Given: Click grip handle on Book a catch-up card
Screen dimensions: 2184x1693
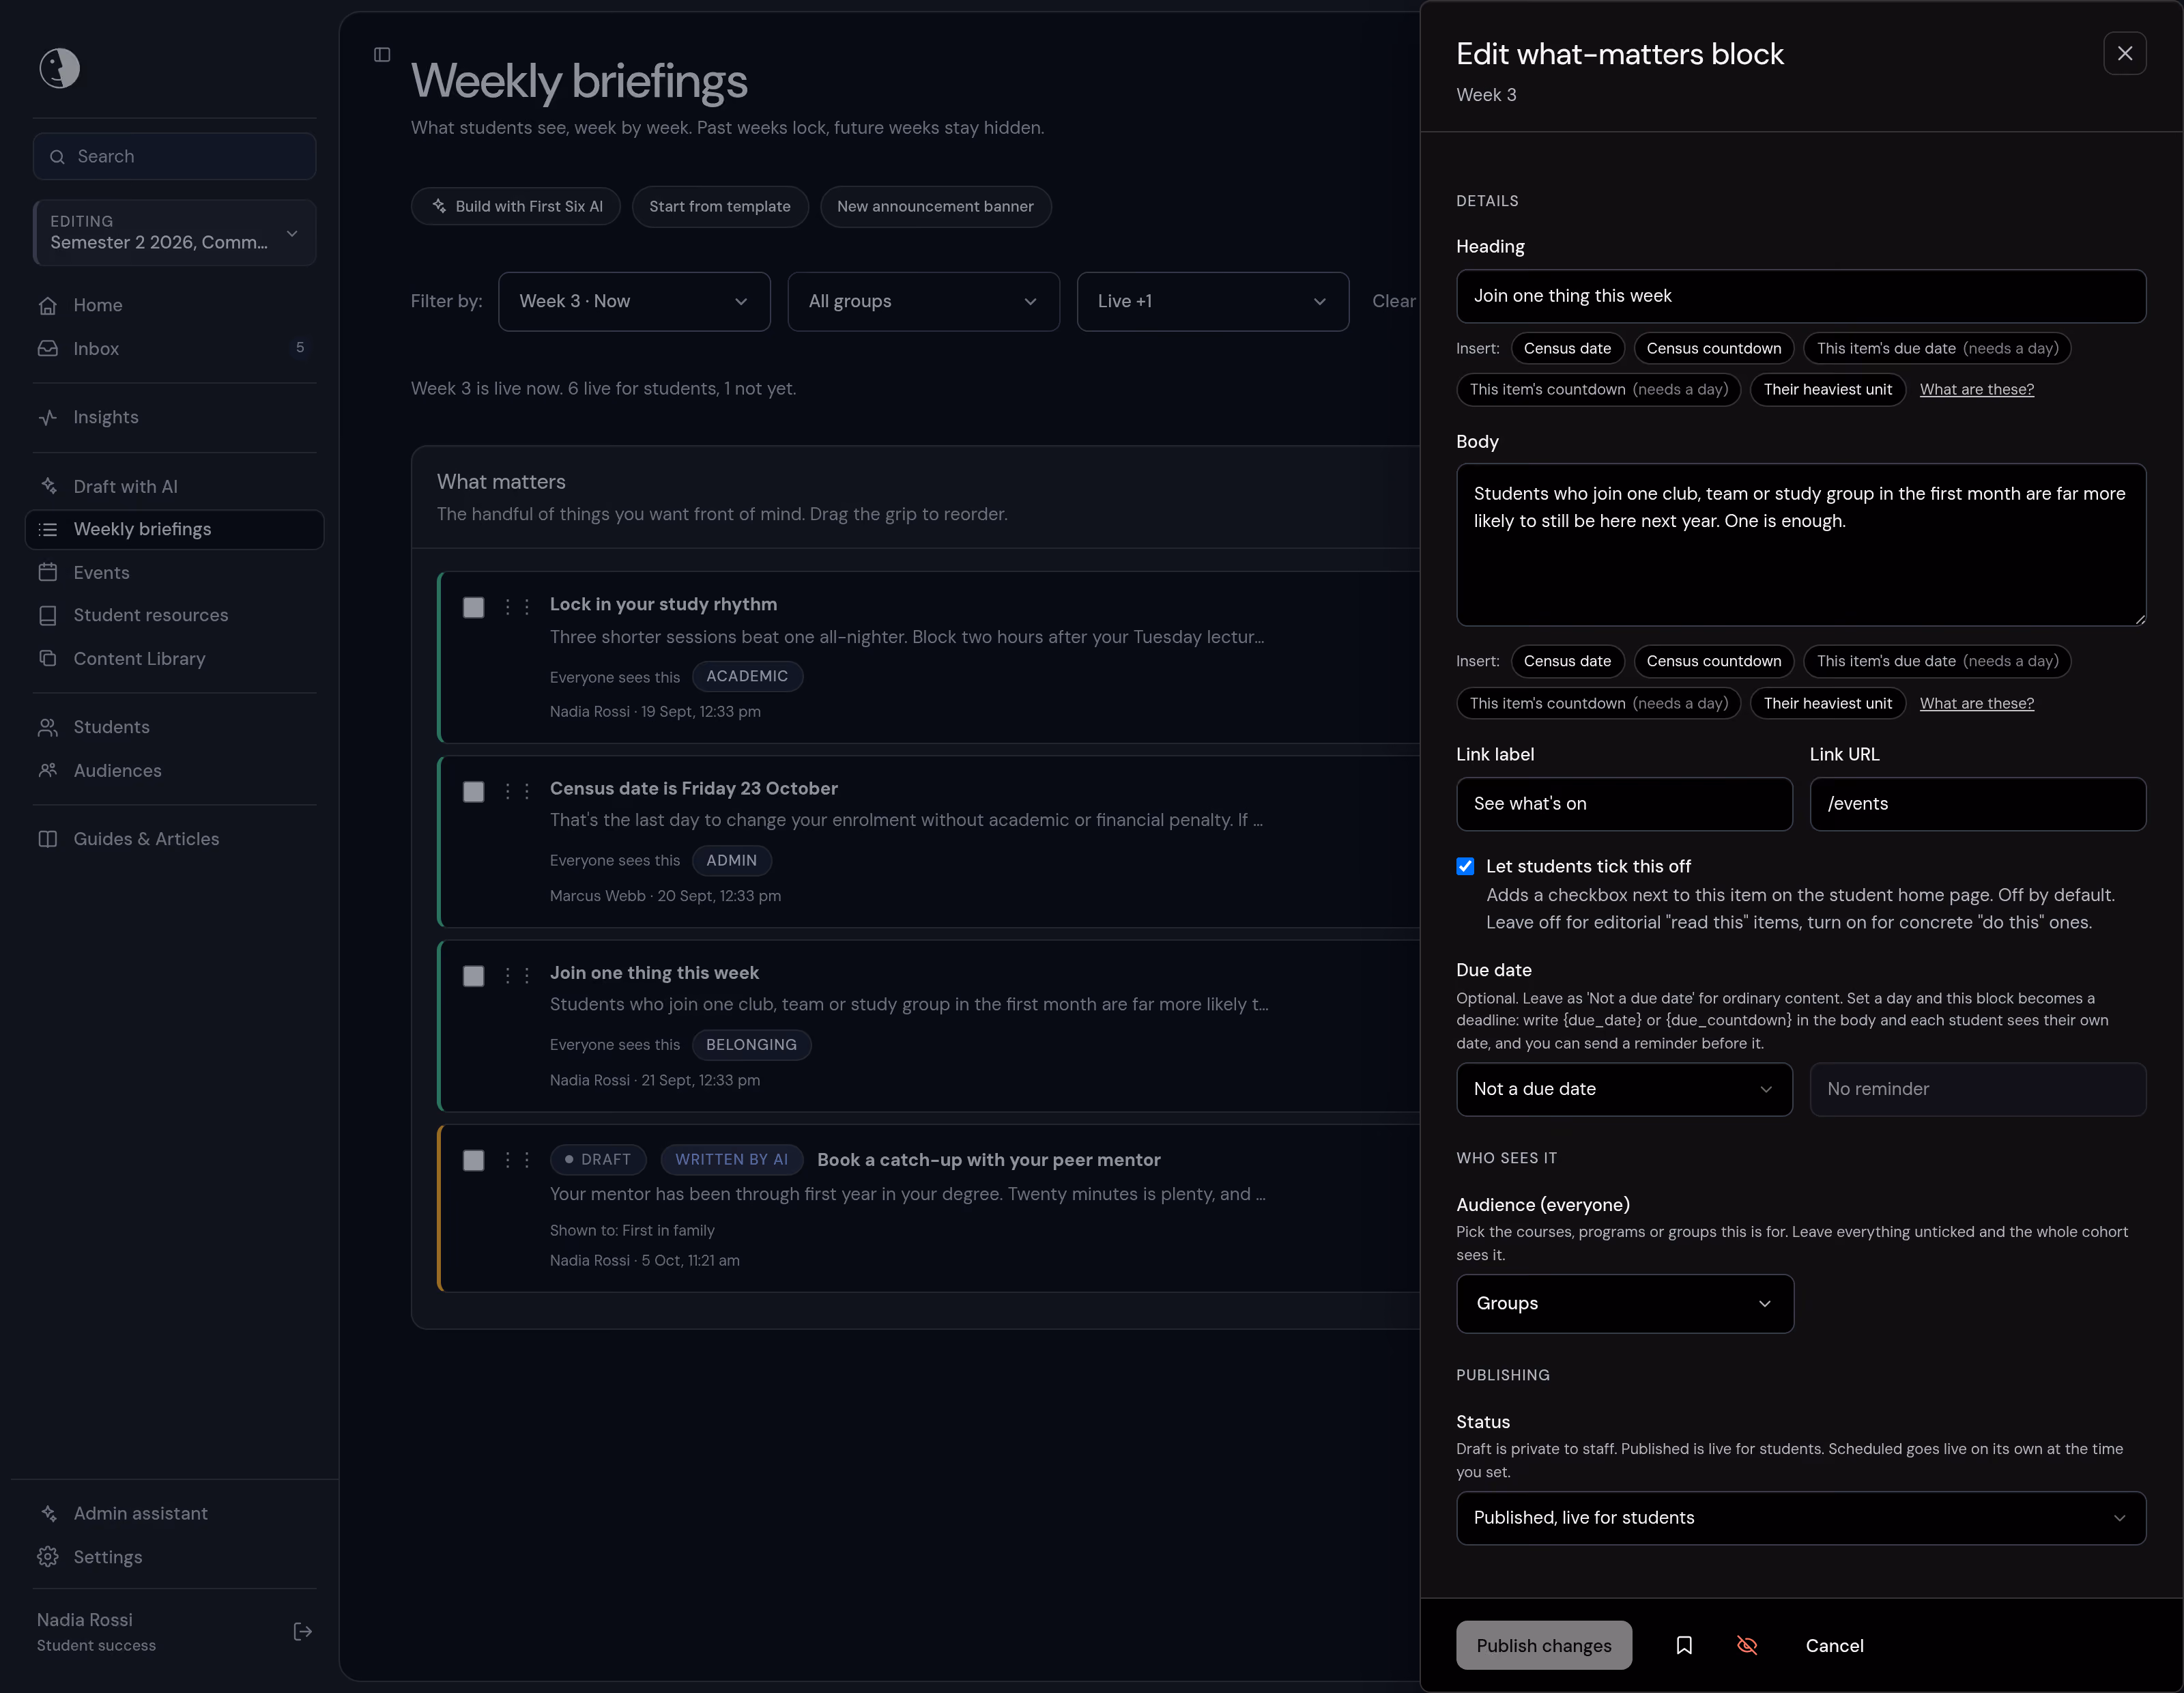Looking at the screenshot, I should pos(517,1159).
